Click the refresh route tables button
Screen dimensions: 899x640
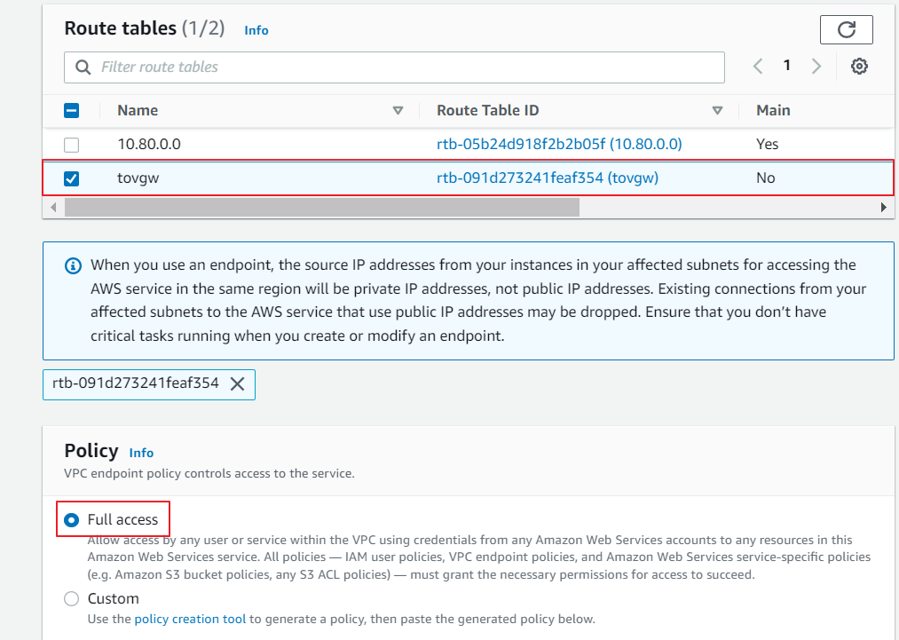(846, 29)
